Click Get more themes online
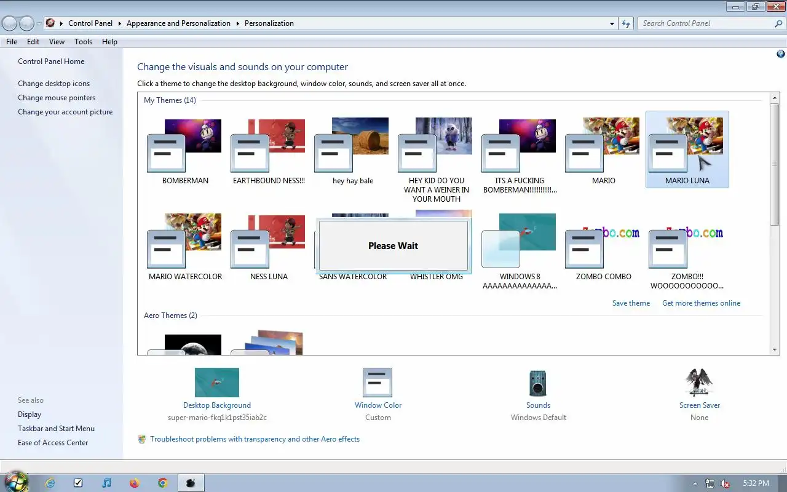This screenshot has width=787, height=492. coord(701,303)
